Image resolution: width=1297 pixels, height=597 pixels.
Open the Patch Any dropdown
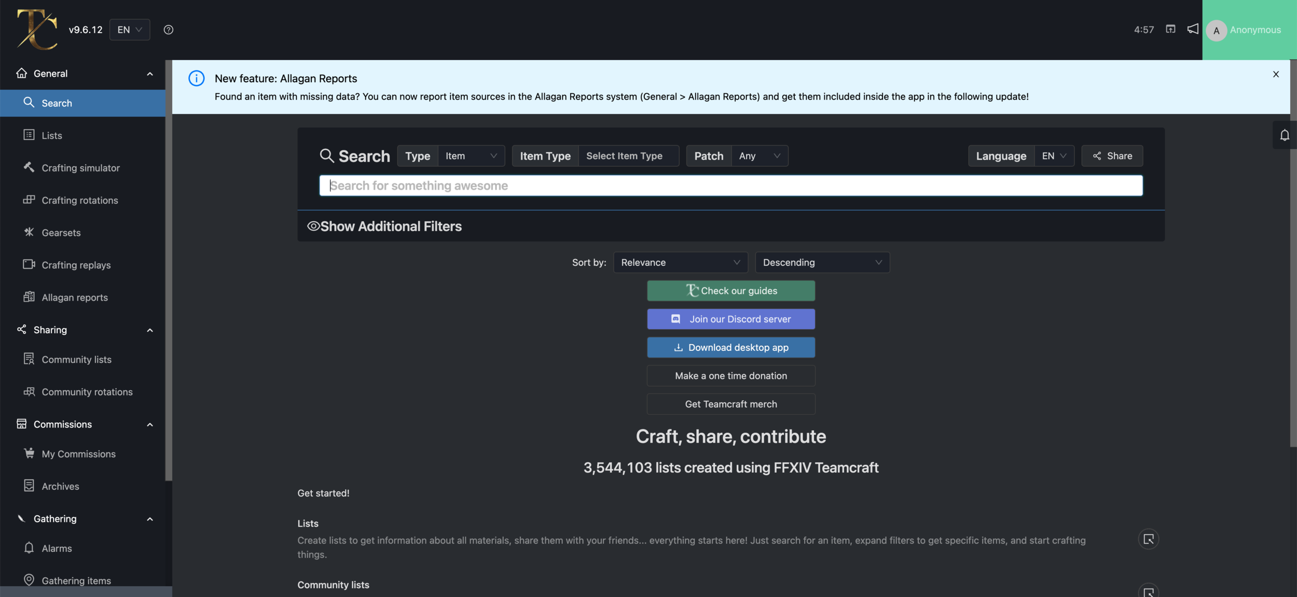759,156
